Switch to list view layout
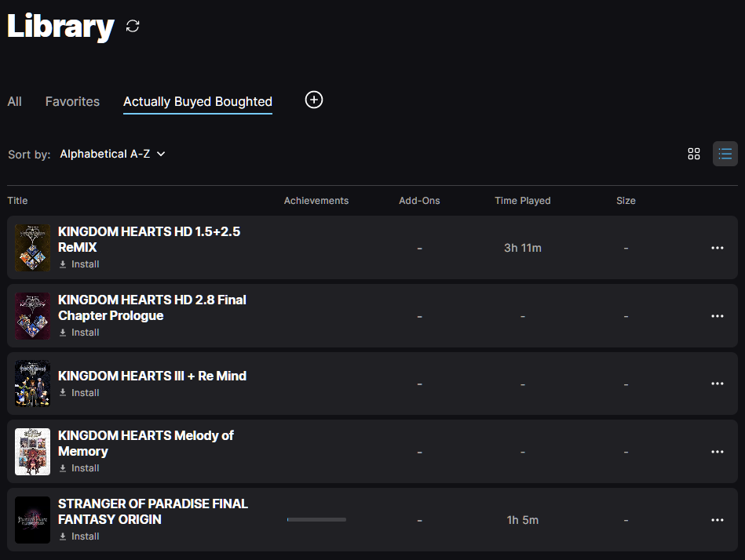745x560 pixels. [725, 154]
